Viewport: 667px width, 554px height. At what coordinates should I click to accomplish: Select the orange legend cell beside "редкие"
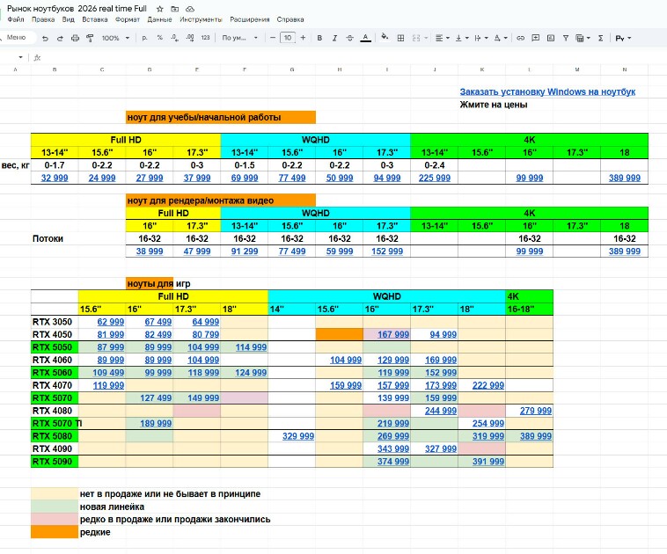point(55,532)
